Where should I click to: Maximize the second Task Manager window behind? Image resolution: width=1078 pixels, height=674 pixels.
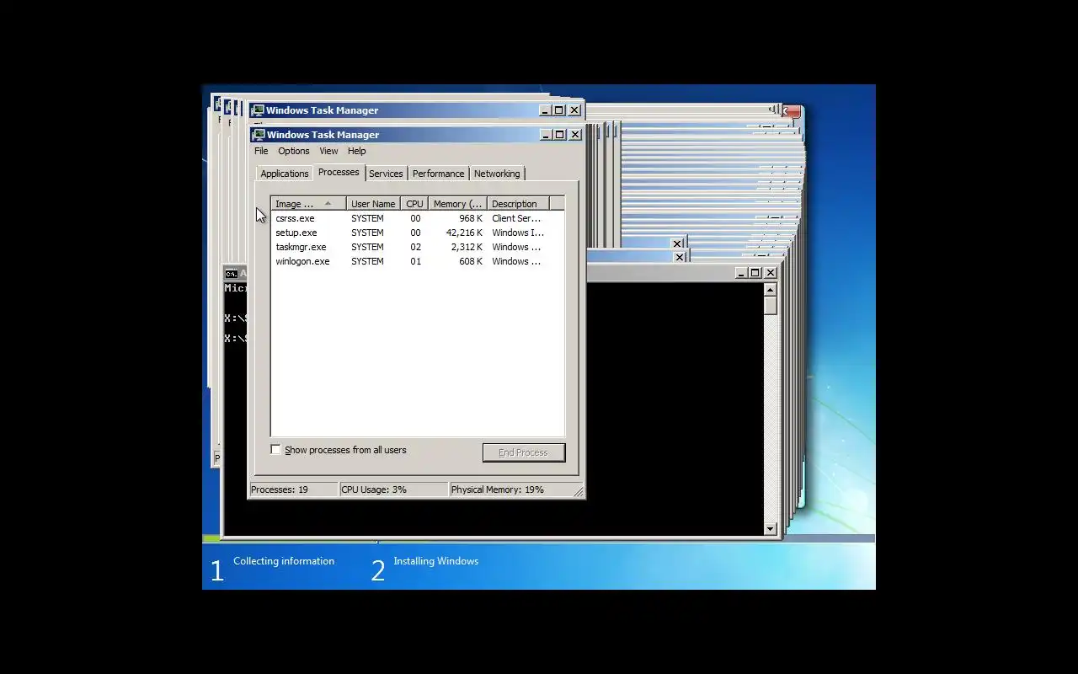pyautogui.click(x=558, y=110)
